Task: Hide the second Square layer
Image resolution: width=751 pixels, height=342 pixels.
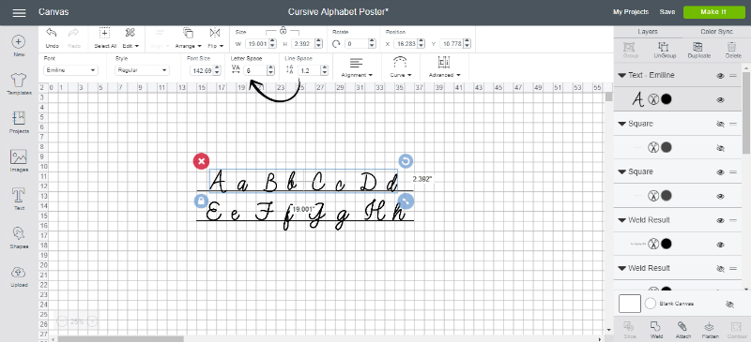Action: point(720,172)
